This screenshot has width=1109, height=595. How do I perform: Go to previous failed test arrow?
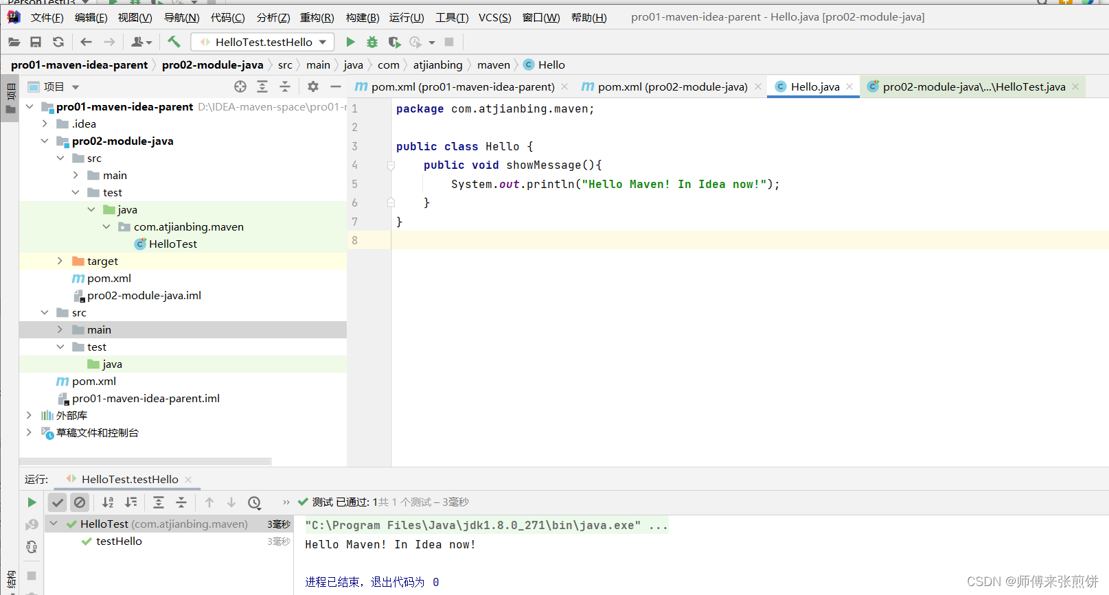[209, 502]
